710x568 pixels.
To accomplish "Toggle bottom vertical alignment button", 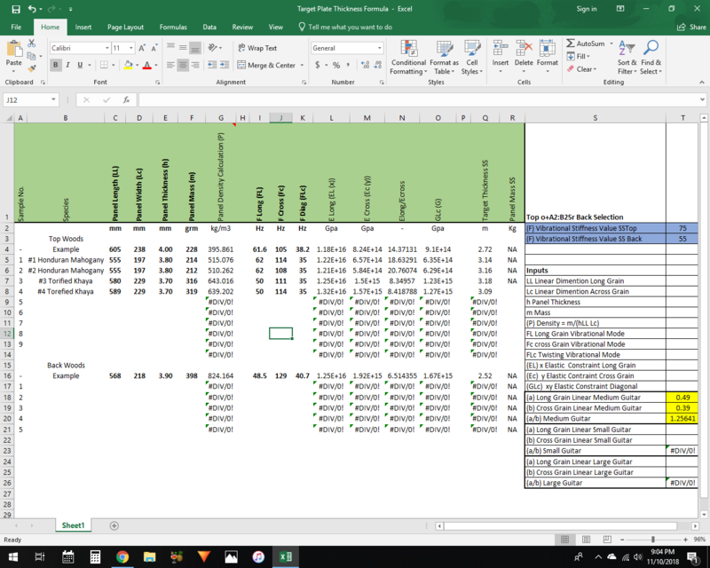I will tap(195, 48).
